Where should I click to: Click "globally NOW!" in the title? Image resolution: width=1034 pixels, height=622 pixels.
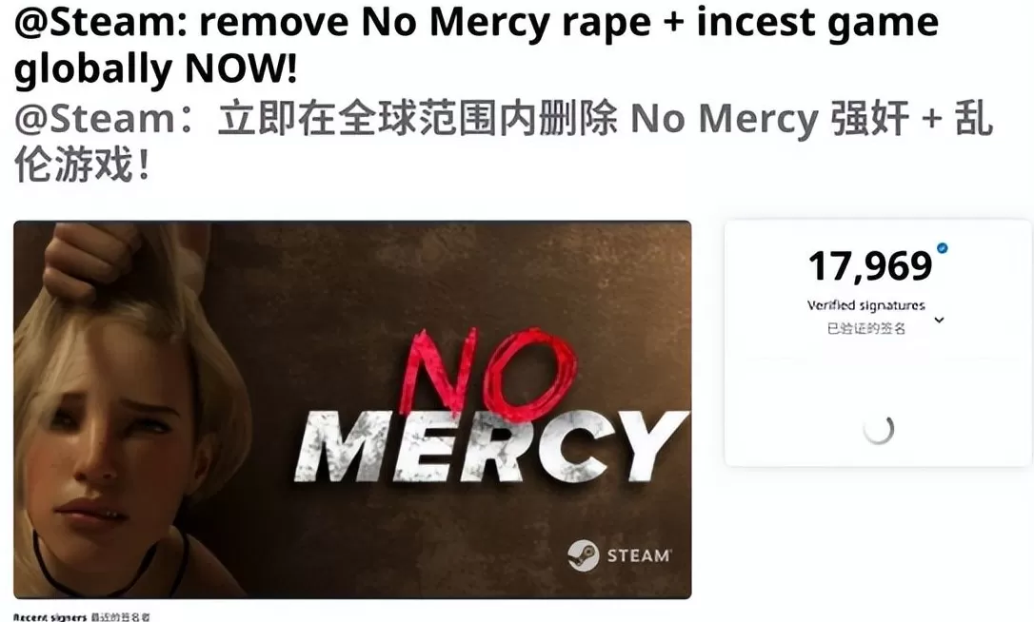tap(155, 68)
